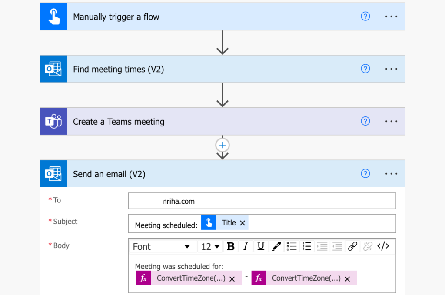445x295 pixels.
Task: Insert a new step with the plus button
Action: tap(222, 145)
